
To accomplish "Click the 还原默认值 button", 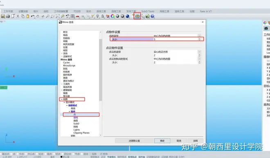I will tap(134, 141).
